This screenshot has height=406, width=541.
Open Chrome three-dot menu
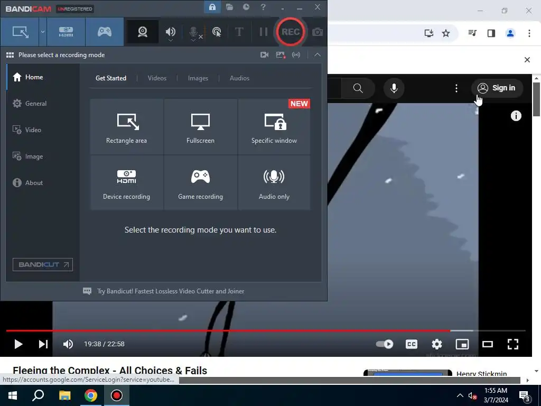coord(529,33)
